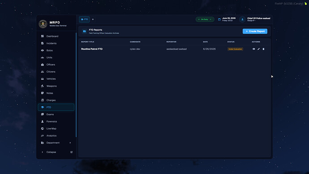Open the Incidents sidebar item
This screenshot has width=309, height=174.
(56, 43)
